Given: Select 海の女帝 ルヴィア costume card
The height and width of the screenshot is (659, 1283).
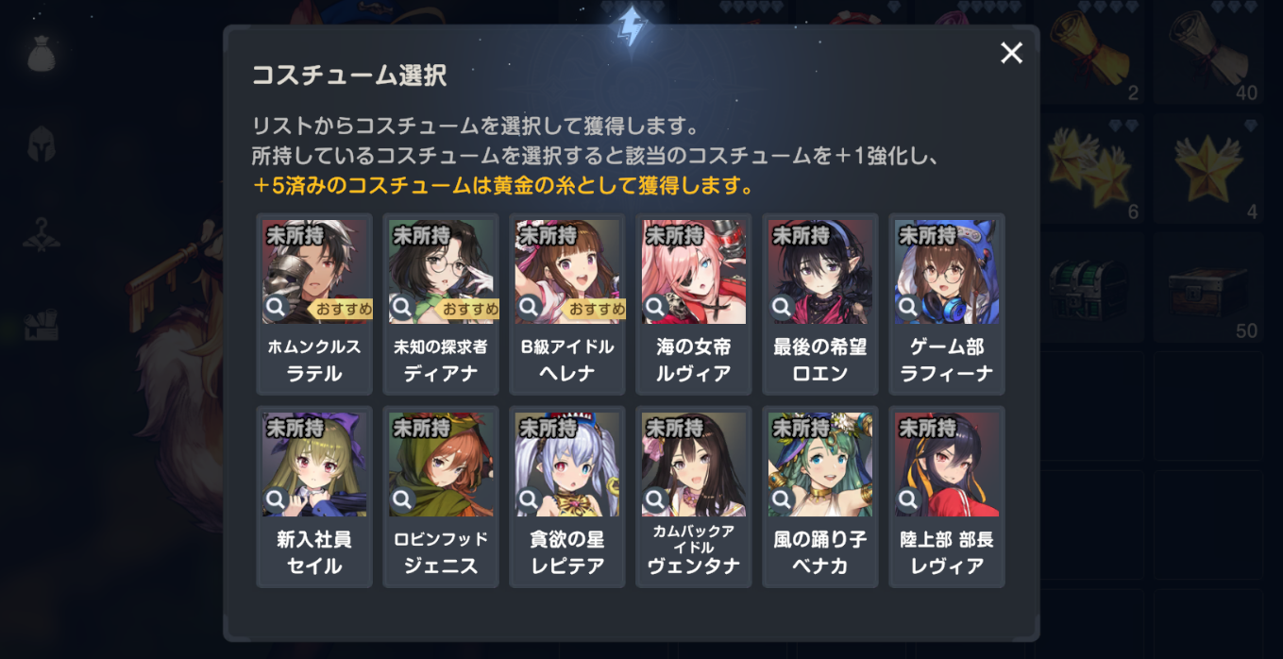Looking at the screenshot, I should tap(694, 304).
